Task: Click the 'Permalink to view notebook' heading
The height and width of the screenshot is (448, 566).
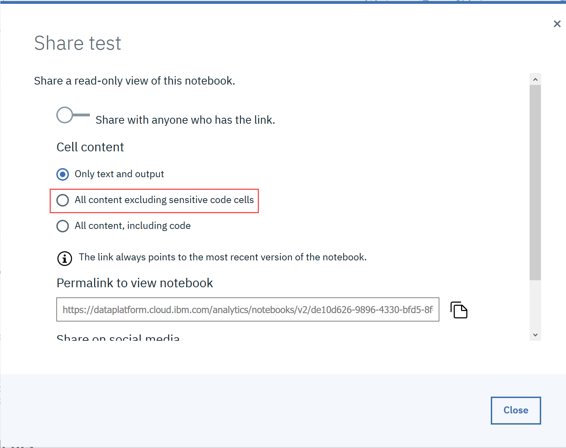Action: (x=135, y=283)
